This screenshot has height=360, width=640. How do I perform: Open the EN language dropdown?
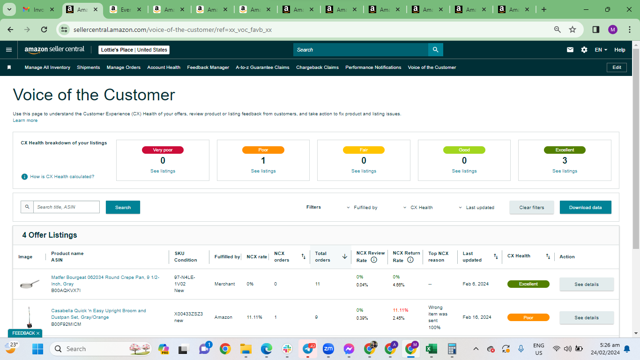pos(601,50)
